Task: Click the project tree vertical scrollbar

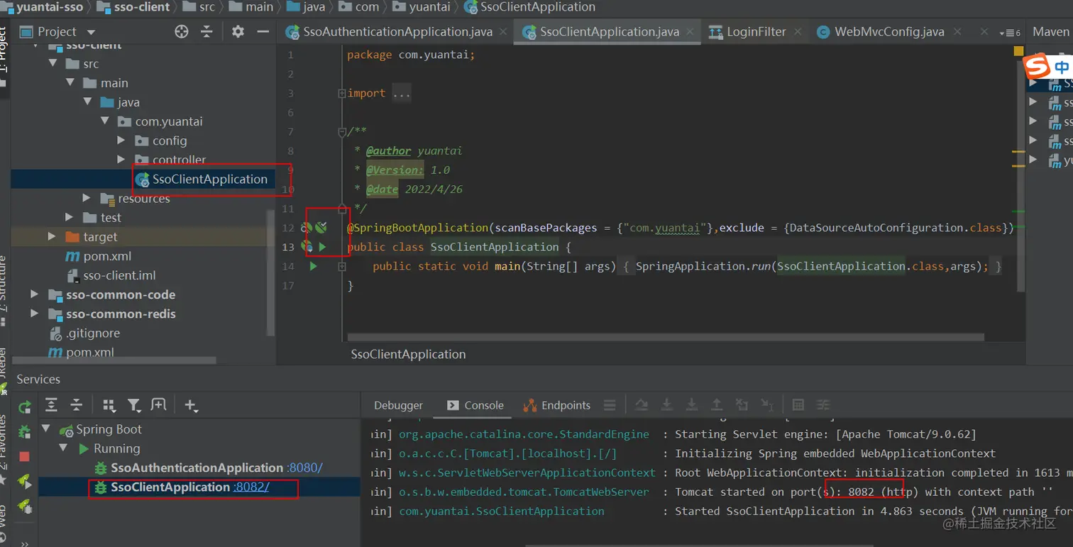Action: pos(270,273)
